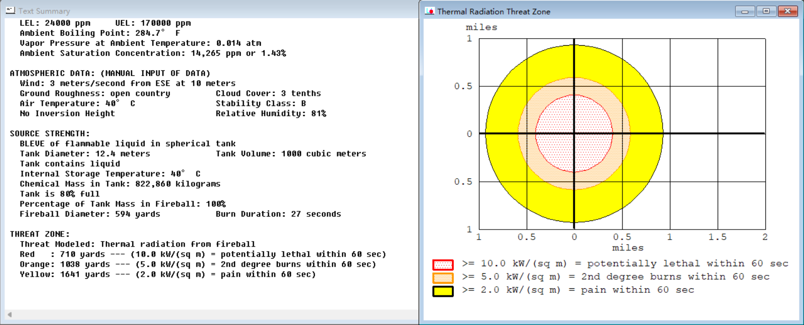Close the Thermal Radiation Threat Zone window
The height and width of the screenshot is (325, 804).
tap(787, 11)
